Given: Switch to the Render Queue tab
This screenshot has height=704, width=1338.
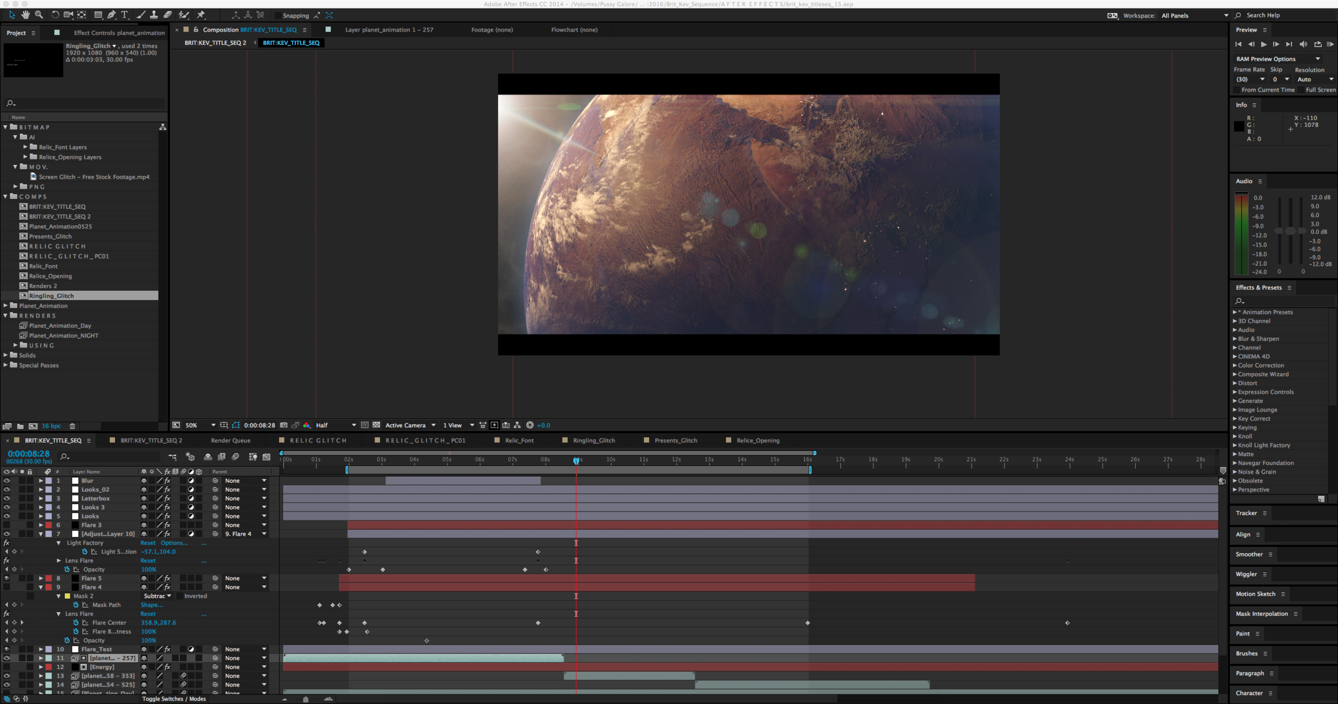Looking at the screenshot, I should [x=231, y=441].
